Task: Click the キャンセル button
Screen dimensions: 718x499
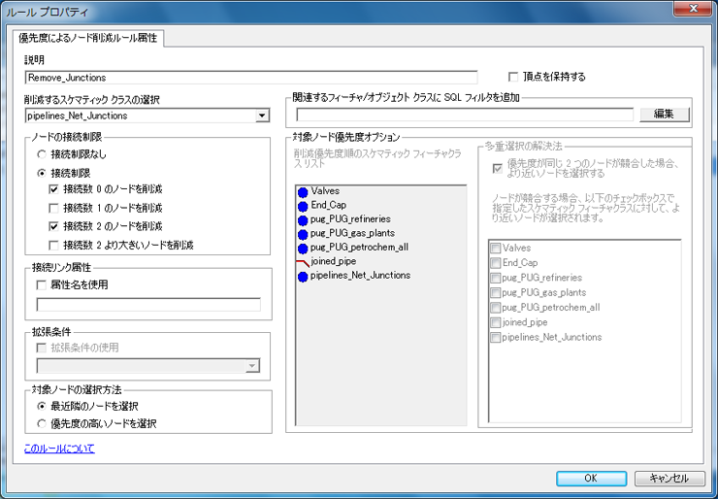Action: point(669,478)
